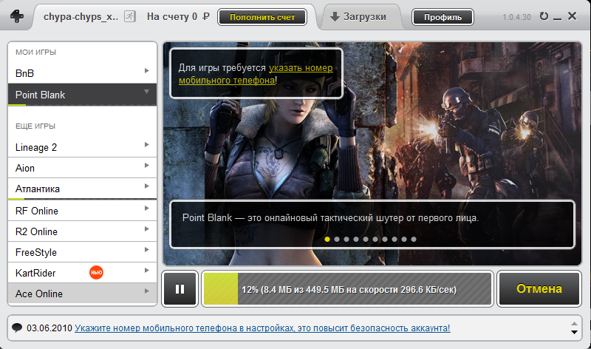The image size is (591, 349).
Task: Click the KartRider NEW badge
Action: (95, 273)
